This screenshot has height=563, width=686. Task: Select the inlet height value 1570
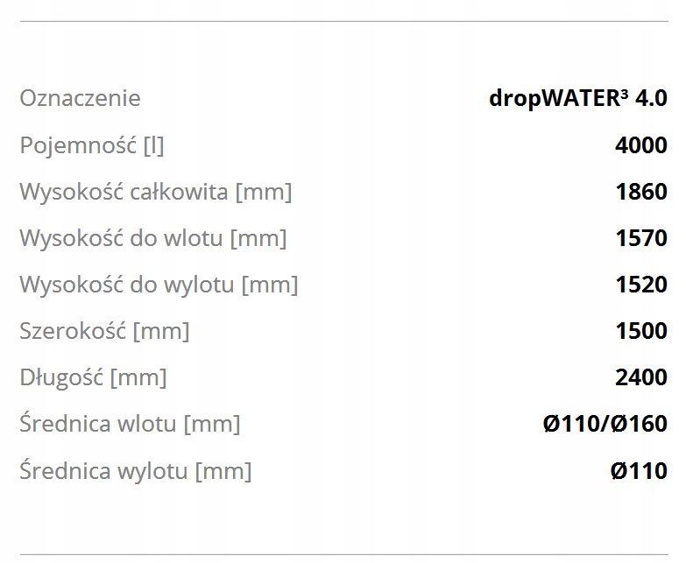(x=640, y=237)
